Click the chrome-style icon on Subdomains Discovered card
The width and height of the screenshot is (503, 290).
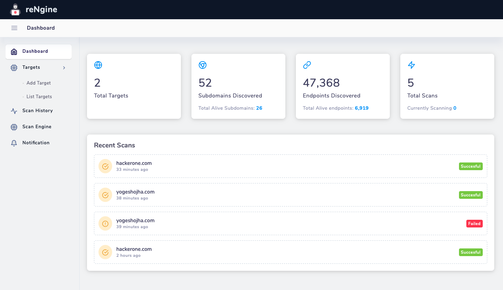pos(203,65)
